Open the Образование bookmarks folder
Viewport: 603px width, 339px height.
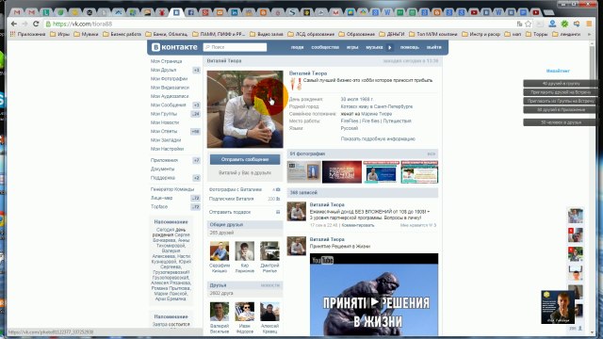(356, 34)
